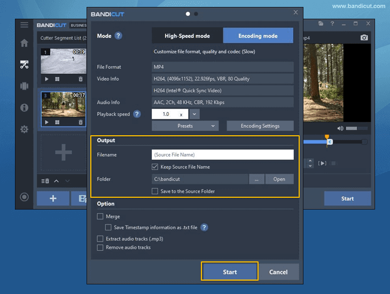Click the H264 (Intel Quick Sync Video) text
Image resolution: width=390 pixels, height=294 pixels.
[188, 91]
